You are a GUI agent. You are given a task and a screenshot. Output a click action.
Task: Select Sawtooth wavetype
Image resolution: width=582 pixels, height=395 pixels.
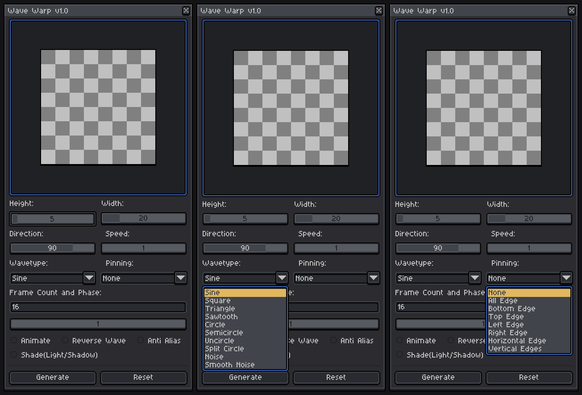click(245, 317)
